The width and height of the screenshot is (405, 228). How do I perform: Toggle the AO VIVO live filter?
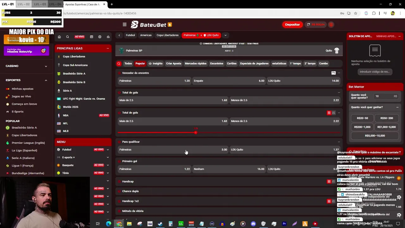pyautogui.click(x=79, y=37)
